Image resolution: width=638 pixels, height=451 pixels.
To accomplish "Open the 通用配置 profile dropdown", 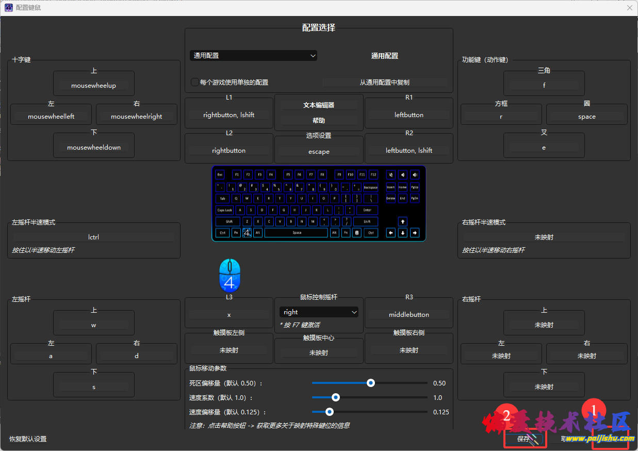I will click(253, 56).
